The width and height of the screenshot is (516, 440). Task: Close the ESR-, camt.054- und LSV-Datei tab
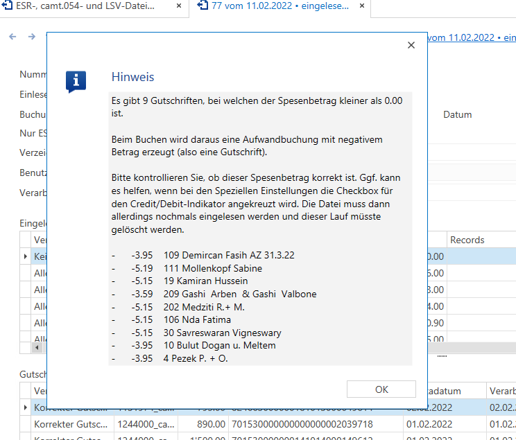179,6
